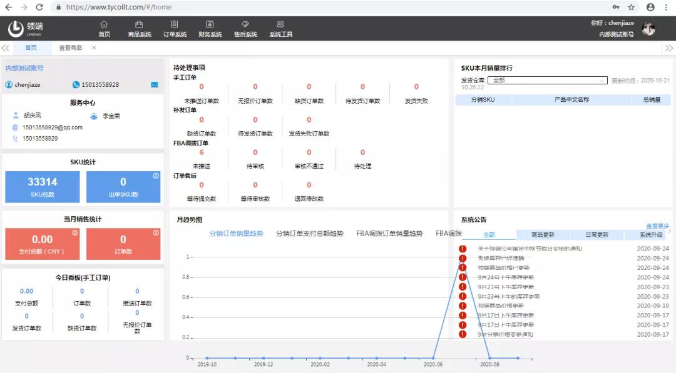The image size is (676, 373).
Task: Click the 首页 home icon in navigation
Action: coord(104,26)
